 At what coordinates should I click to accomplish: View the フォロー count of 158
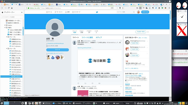[82, 32]
